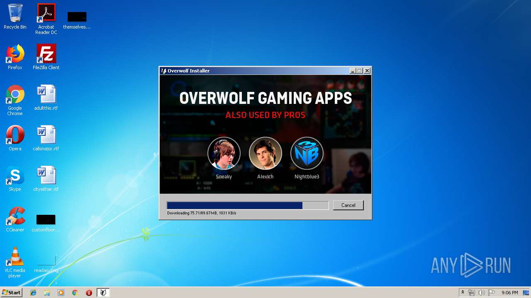Click the Overwolf icon in the installer title bar
The width and height of the screenshot is (531, 298).
tap(164, 71)
